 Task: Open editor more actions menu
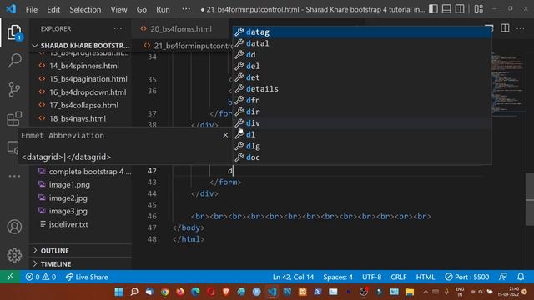pyautogui.click(x=521, y=28)
